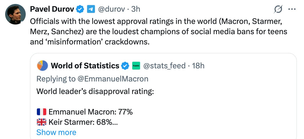The width and height of the screenshot is (304, 139).
Task: Click the Telegram affiliation badge icon
Action: 91,9
